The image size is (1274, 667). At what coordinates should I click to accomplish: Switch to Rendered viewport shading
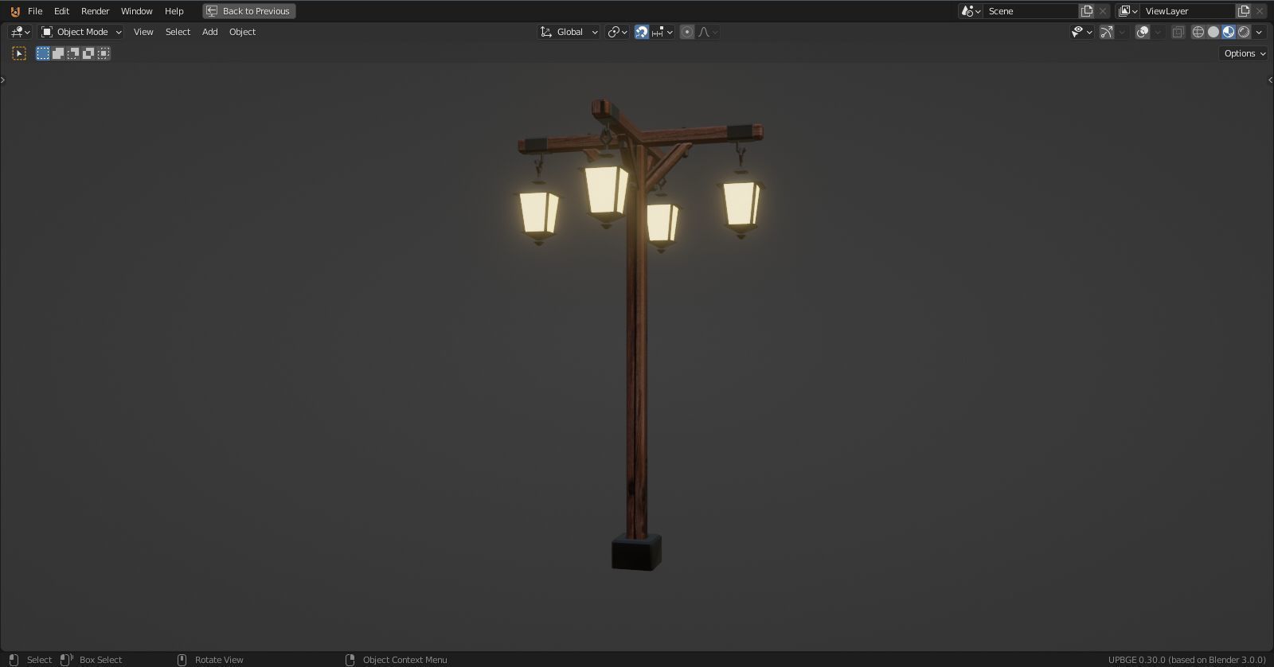1244,32
